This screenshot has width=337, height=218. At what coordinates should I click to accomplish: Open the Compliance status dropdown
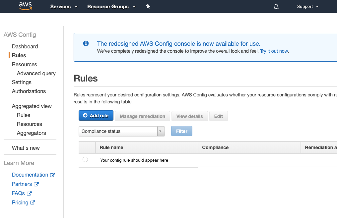tap(122, 131)
